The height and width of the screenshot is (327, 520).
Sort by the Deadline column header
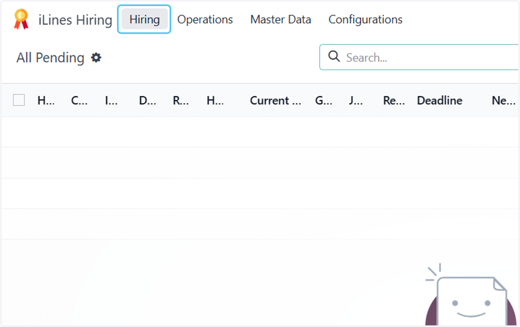pyautogui.click(x=439, y=100)
